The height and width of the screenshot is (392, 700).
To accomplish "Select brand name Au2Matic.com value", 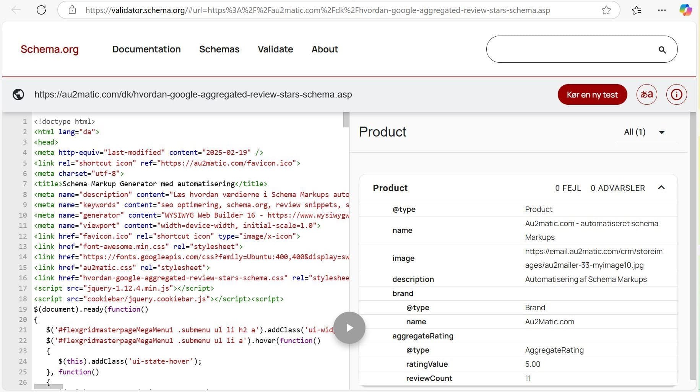I will [x=549, y=322].
